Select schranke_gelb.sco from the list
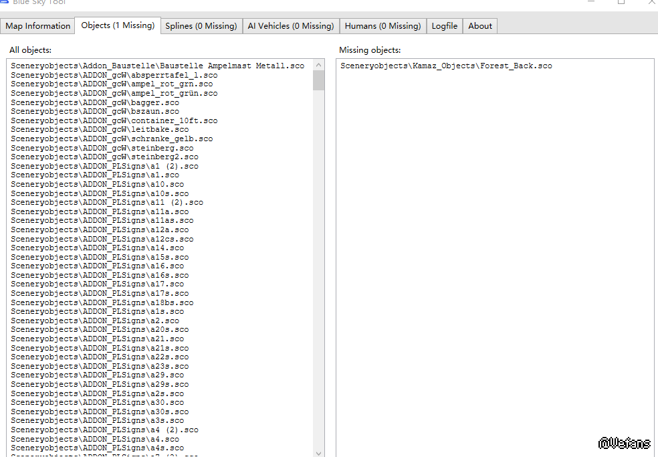Image resolution: width=658 pixels, height=457 pixels. tap(112, 139)
